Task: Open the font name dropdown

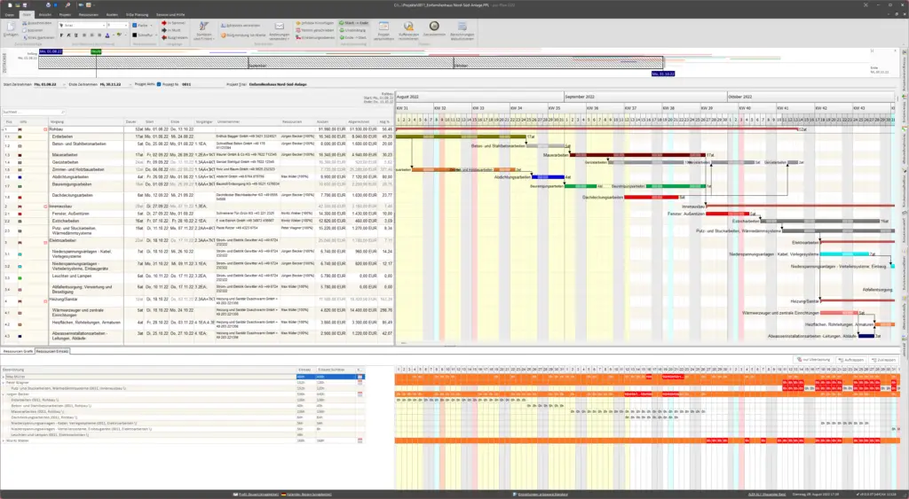Action: (104, 26)
